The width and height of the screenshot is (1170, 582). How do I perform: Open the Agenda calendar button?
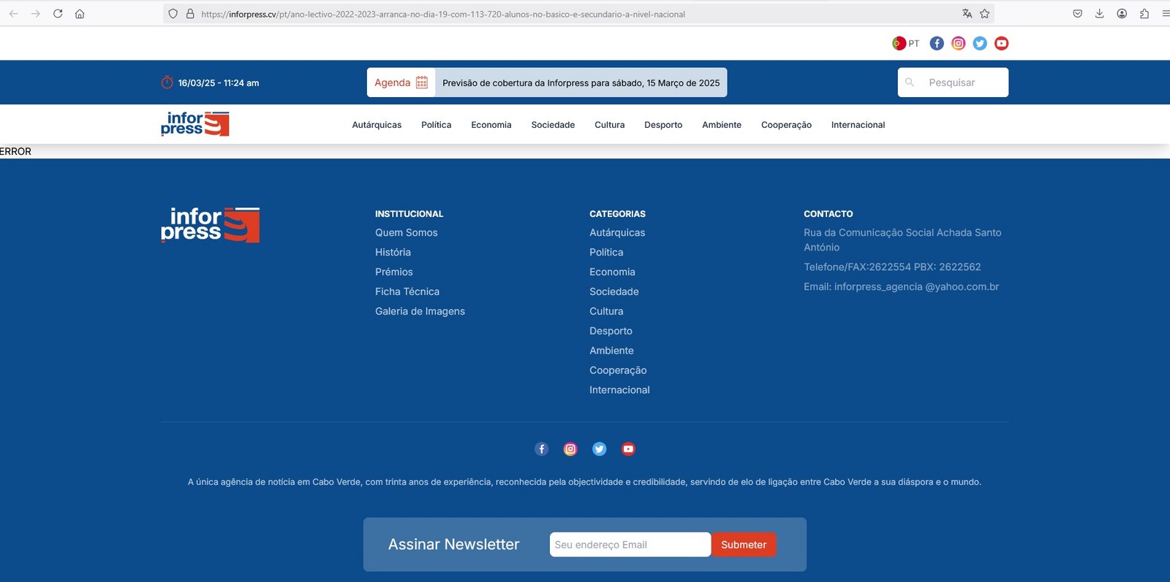[x=401, y=83]
